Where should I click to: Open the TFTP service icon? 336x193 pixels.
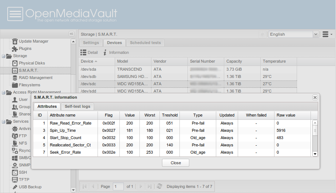(15, 180)
